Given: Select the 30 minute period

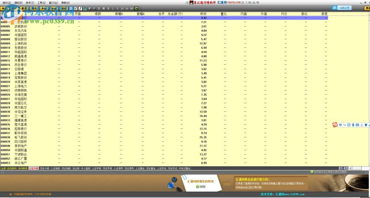Looking at the screenshot, I should (127, 9).
